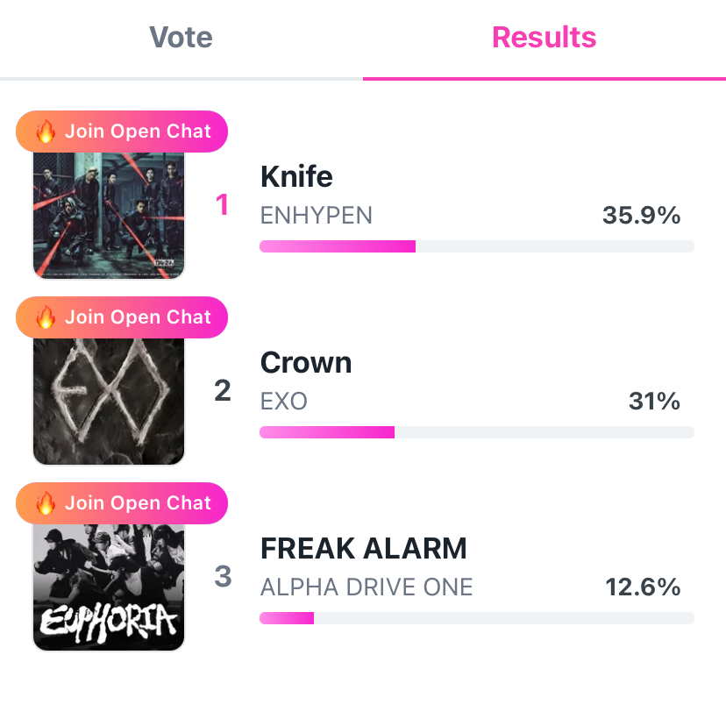This screenshot has width=726, height=726.
Task: Click the FREAK ALARM song title
Action: pyautogui.click(x=364, y=549)
